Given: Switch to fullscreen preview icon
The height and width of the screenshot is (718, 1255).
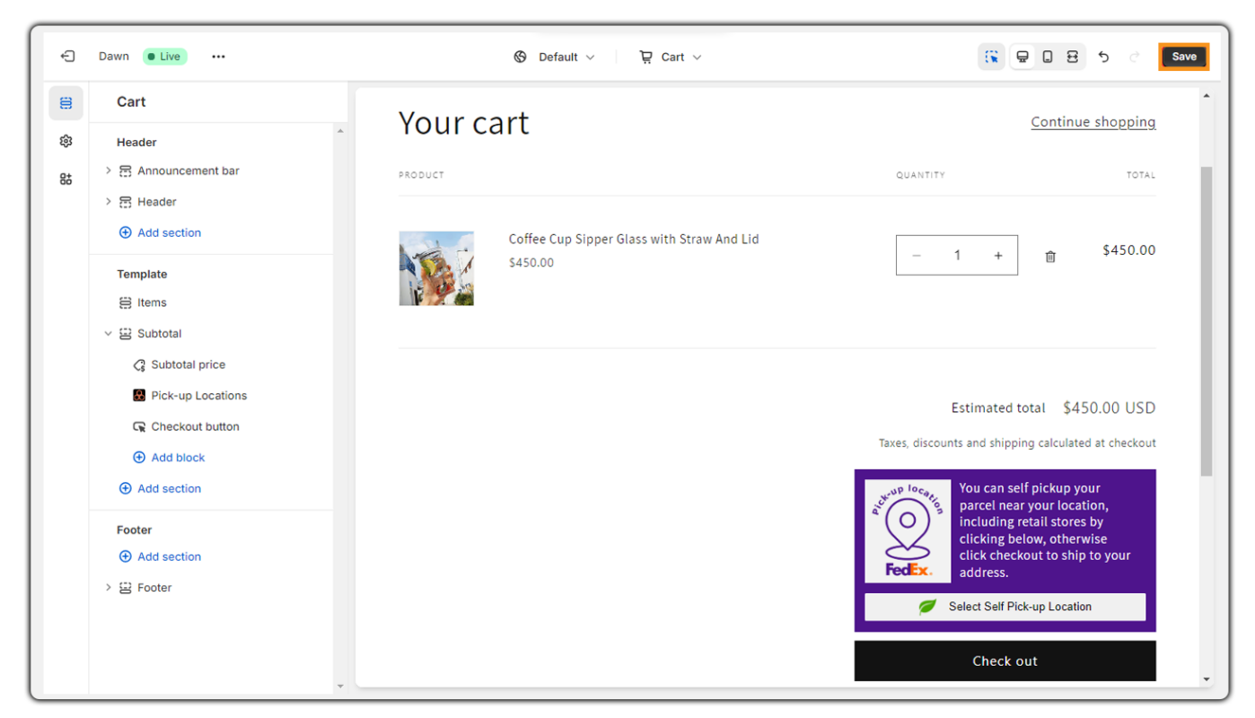Looking at the screenshot, I should click(x=1072, y=57).
